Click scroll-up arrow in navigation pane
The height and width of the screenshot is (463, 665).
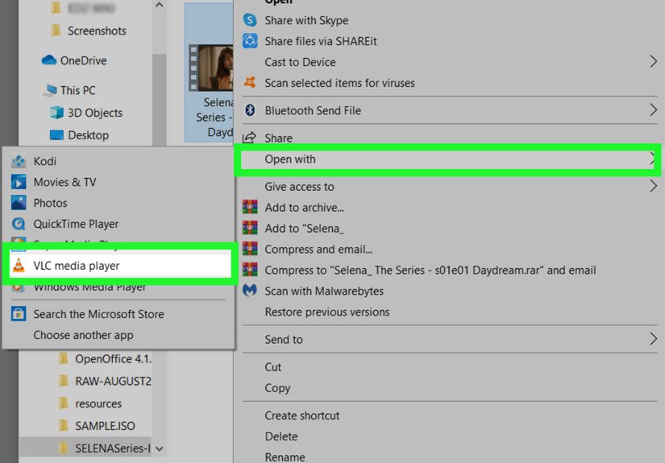[x=159, y=5]
